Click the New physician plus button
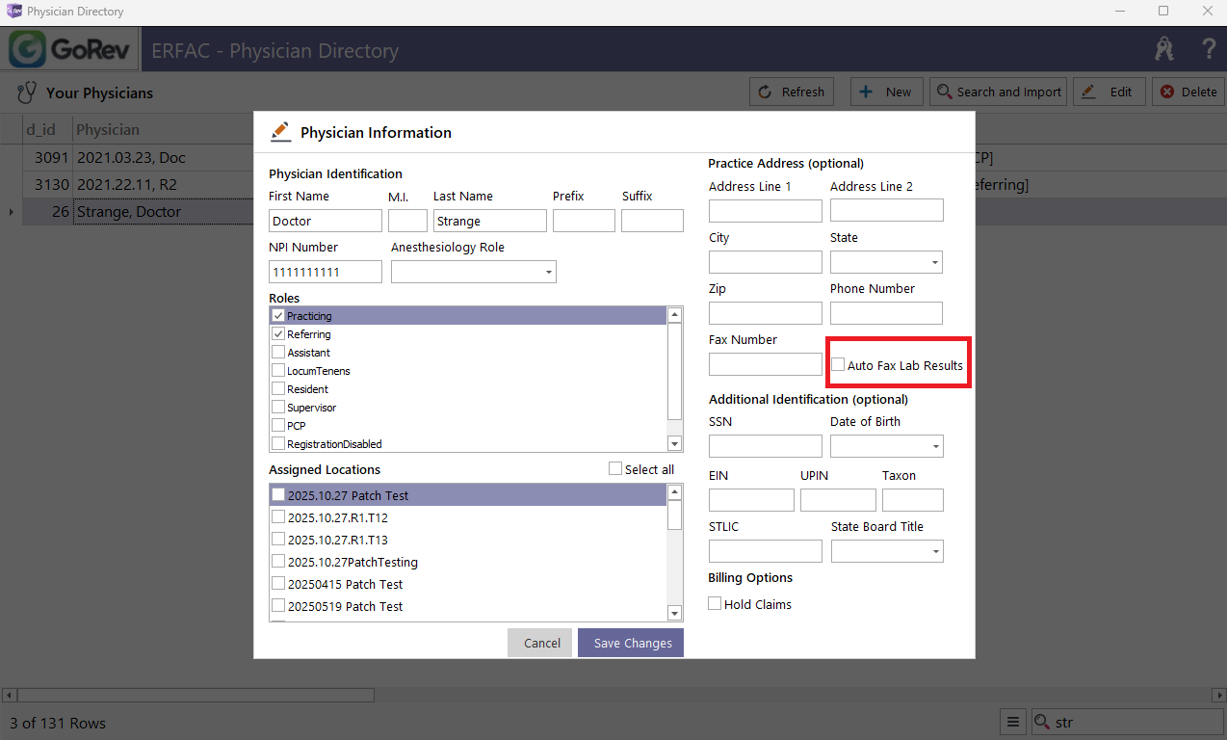Viewport: 1227px width, 740px height. 886,92
